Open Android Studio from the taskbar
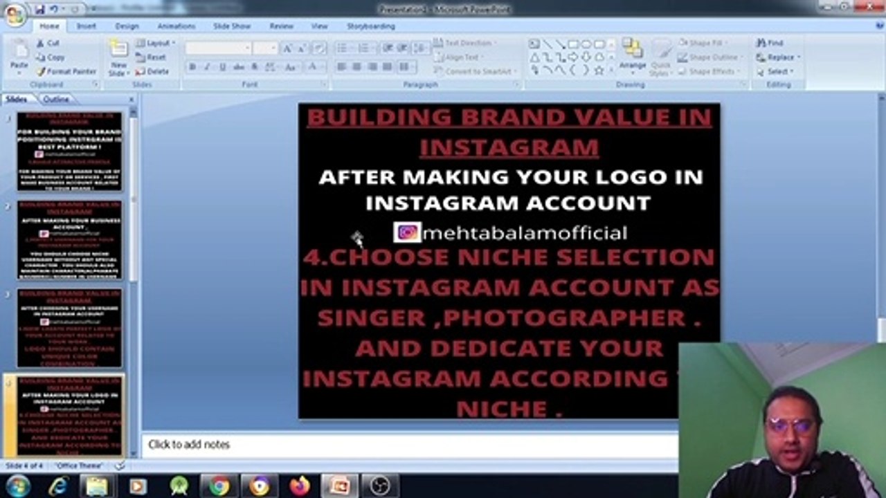 [179, 486]
